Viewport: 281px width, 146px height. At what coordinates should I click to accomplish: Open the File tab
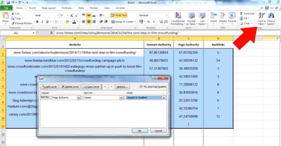click(x=6, y=8)
